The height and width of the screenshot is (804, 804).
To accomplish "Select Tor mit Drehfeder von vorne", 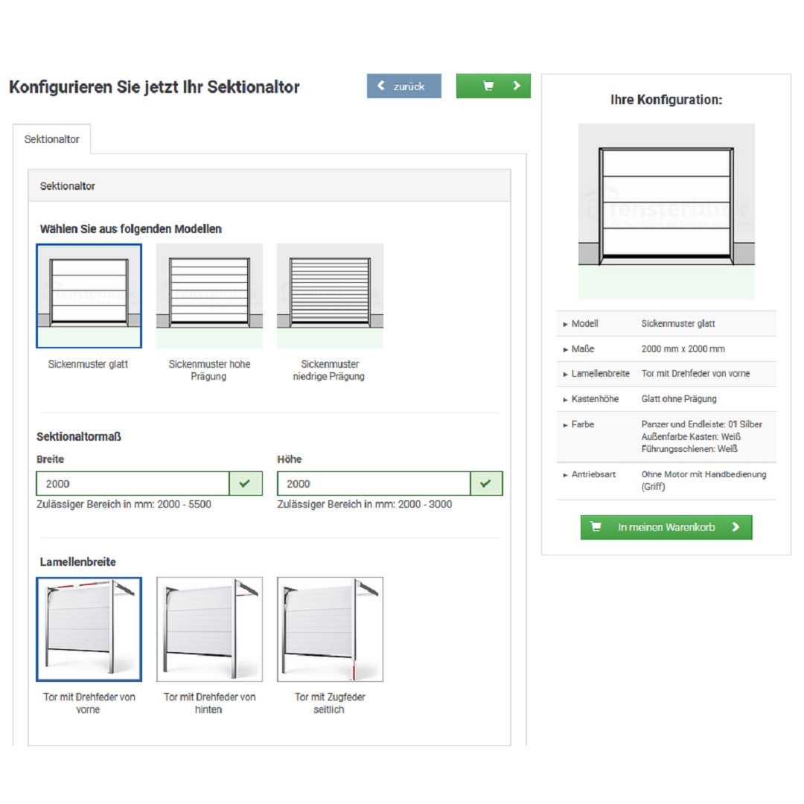I will [x=89, y=629].
